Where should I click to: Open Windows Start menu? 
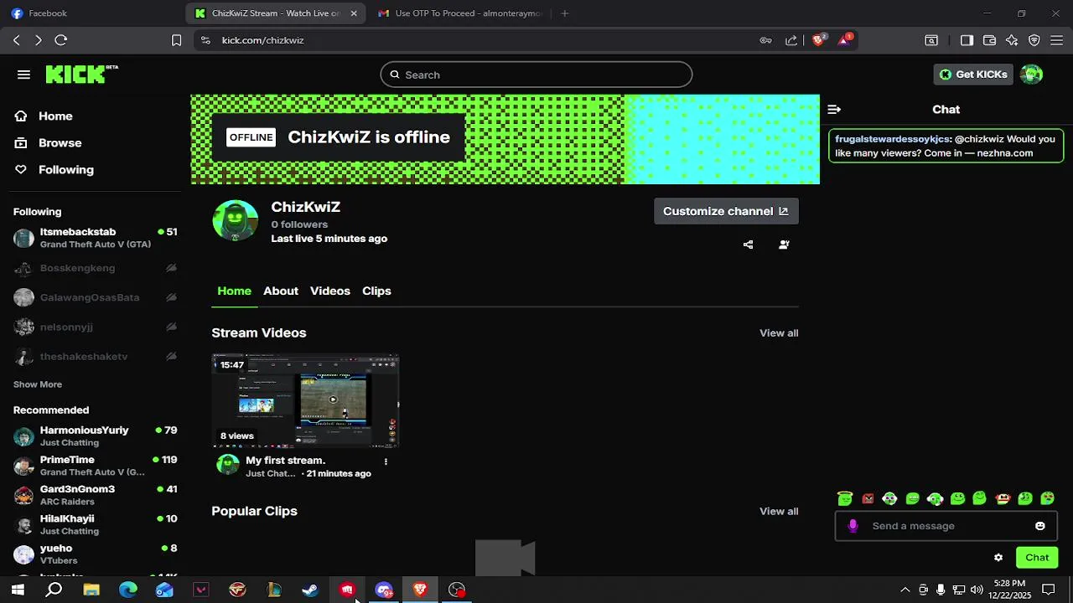point(18,590)
